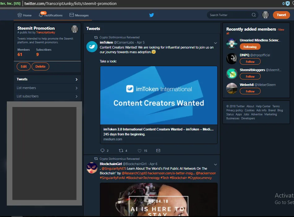
Task: Click the search magnifier icon
Action: coord(254,15)
